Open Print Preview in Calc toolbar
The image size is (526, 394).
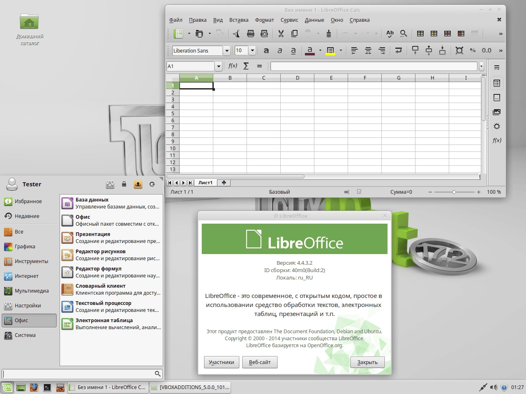pos(264,34)
